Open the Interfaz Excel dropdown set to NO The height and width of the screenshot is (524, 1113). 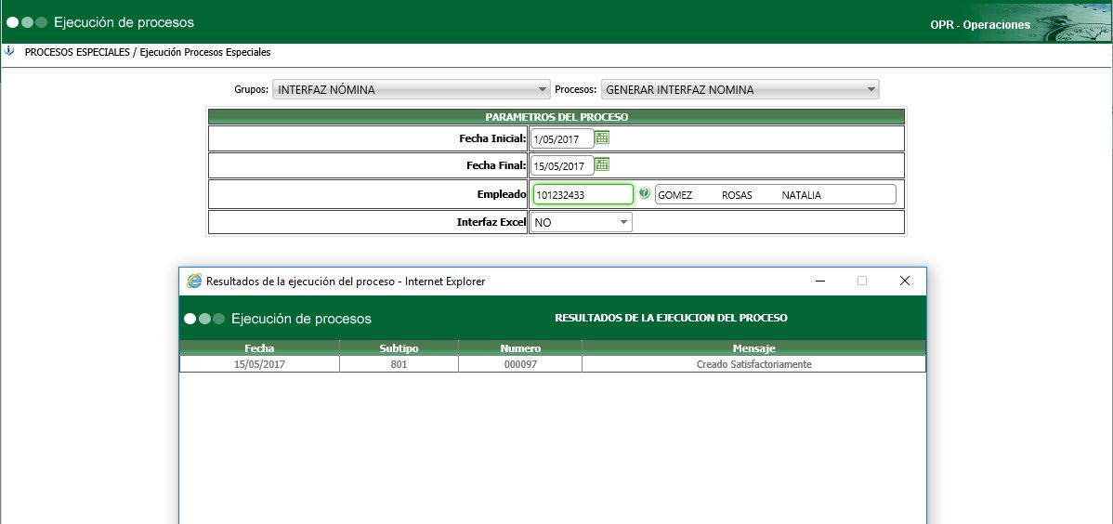coord(581,222)
